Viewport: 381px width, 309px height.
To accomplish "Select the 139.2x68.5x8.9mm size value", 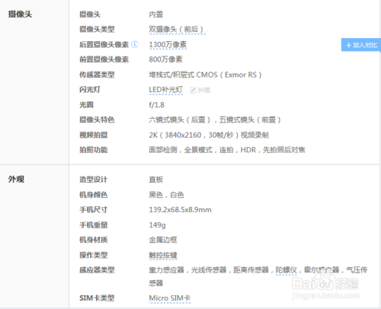I will 180,210.
